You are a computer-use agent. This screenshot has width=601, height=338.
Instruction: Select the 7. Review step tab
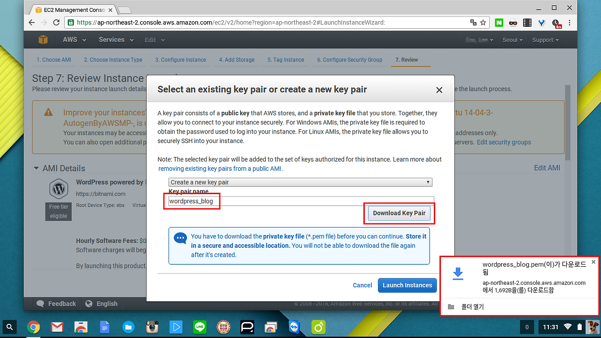pos(407,60)
